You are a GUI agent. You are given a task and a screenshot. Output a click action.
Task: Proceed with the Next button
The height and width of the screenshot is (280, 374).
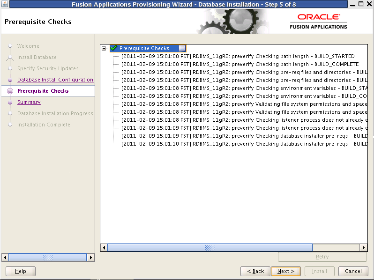coord(286,271)
